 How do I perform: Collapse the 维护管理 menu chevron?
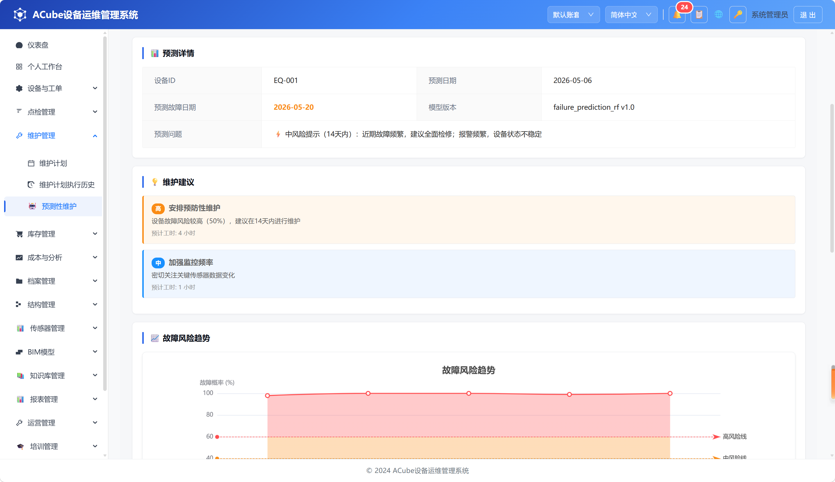[95, 136]
